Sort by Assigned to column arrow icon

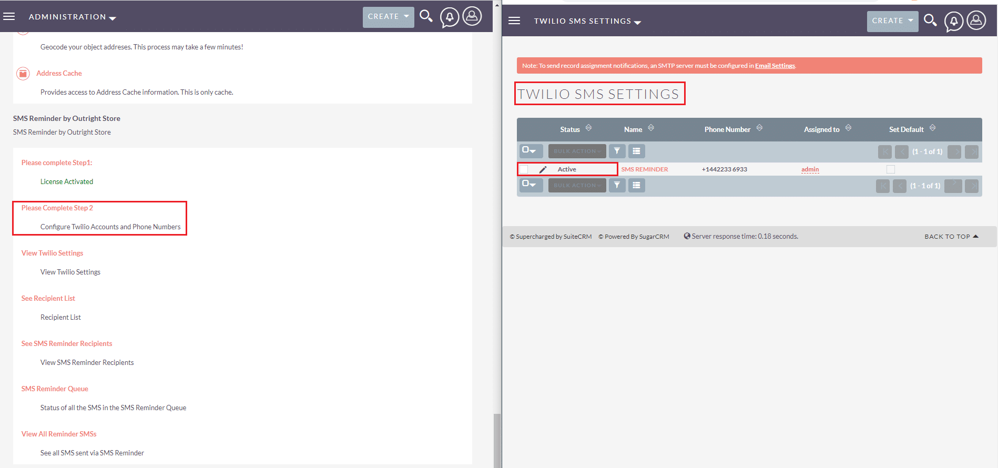tap(848, 128)
